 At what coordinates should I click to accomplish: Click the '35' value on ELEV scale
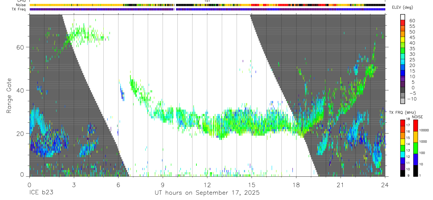[412, 49]
